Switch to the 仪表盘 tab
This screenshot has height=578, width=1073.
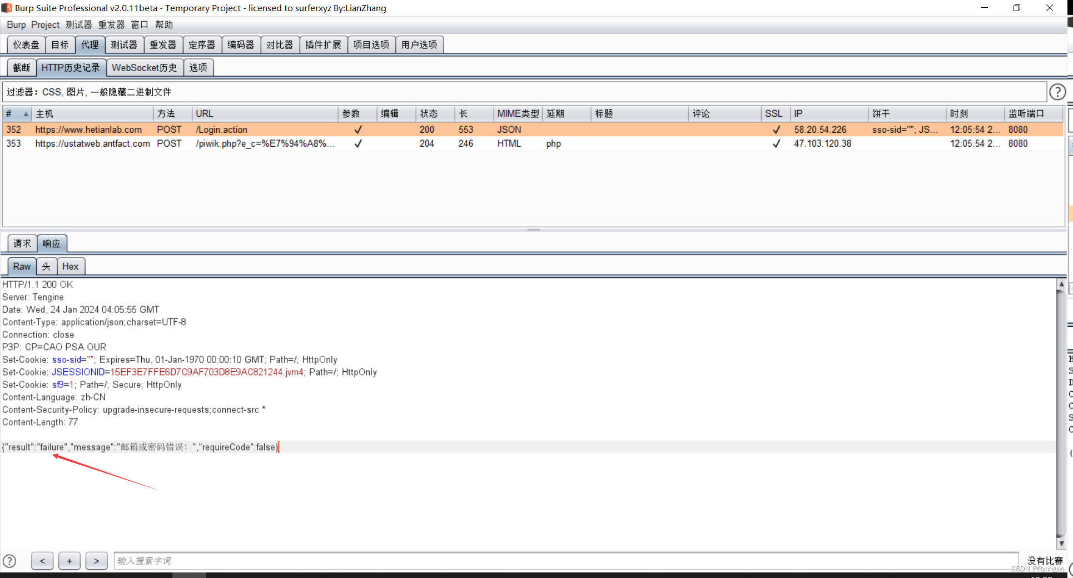(x=26, y=44)
